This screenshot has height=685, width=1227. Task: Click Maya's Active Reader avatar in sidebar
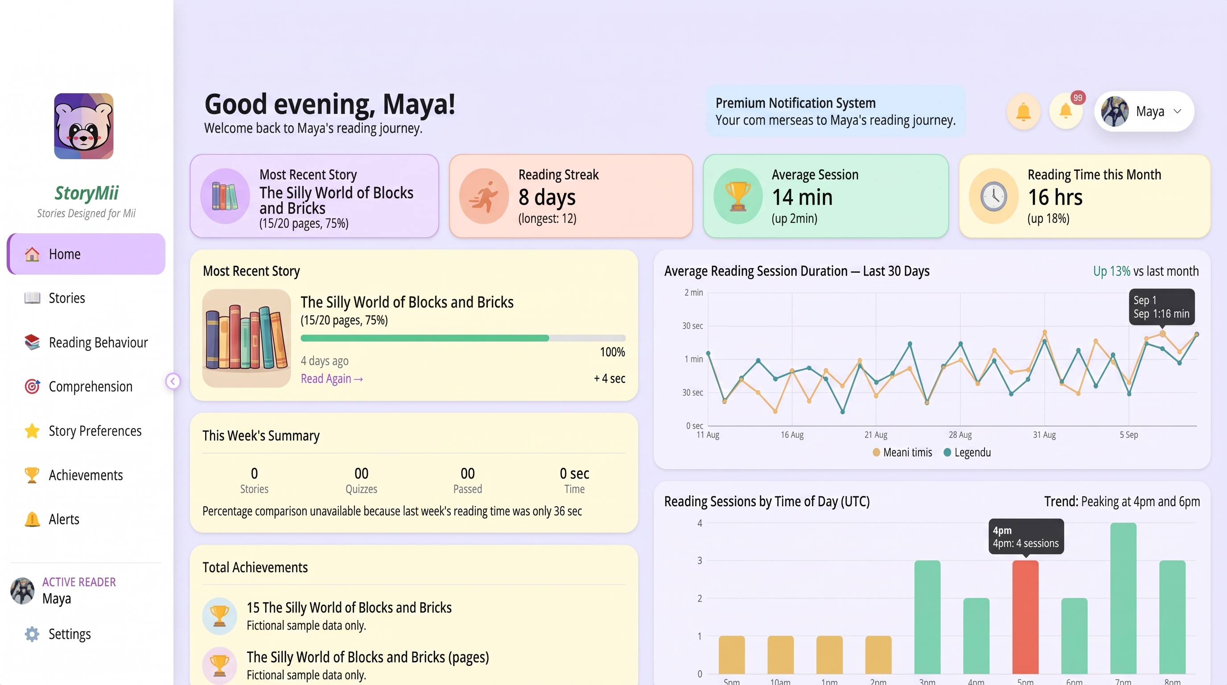pos(22,591)
